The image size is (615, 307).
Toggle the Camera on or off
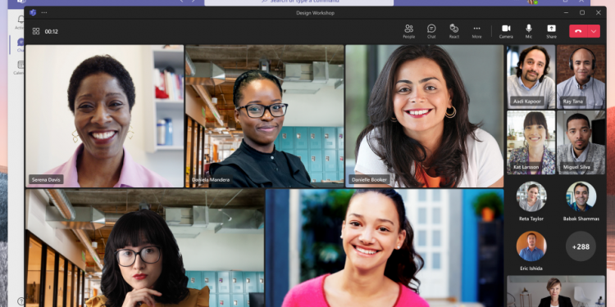point(506,31)
